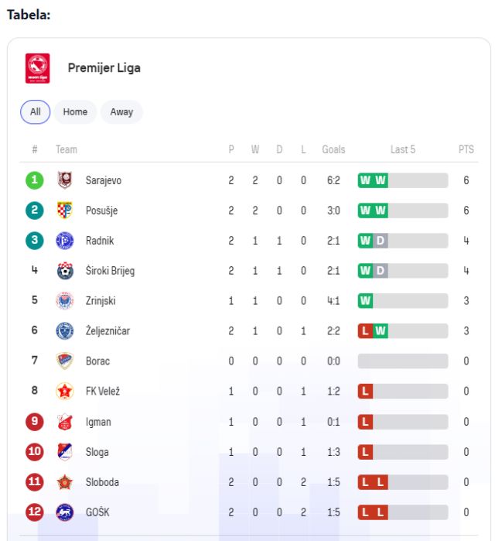Switch to Away standings tab
Viewport: 495px width, 541px height.
[x=121, y=111]
